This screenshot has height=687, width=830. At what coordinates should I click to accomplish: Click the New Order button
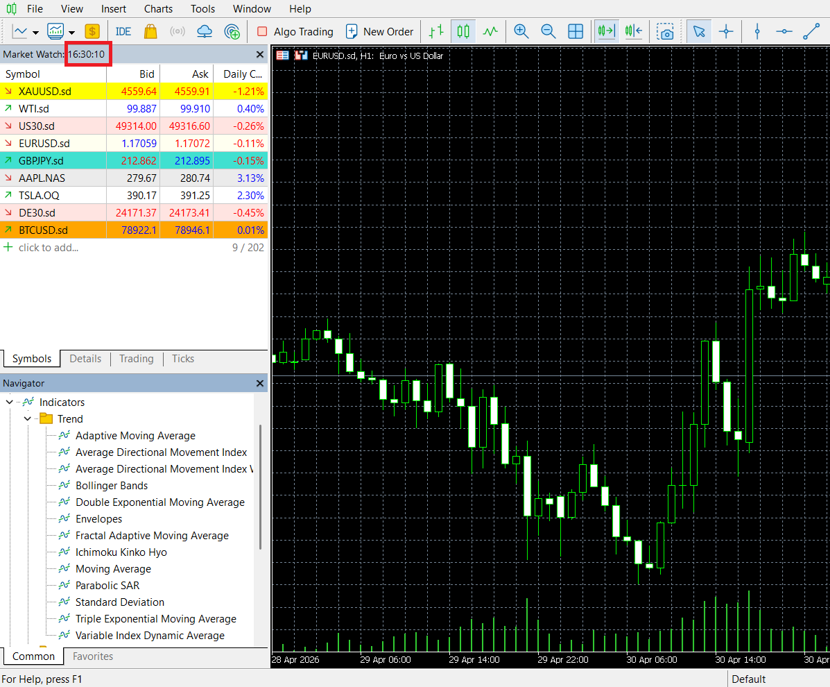379,32
